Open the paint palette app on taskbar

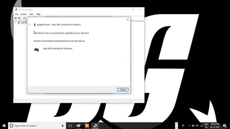[78, 126]
